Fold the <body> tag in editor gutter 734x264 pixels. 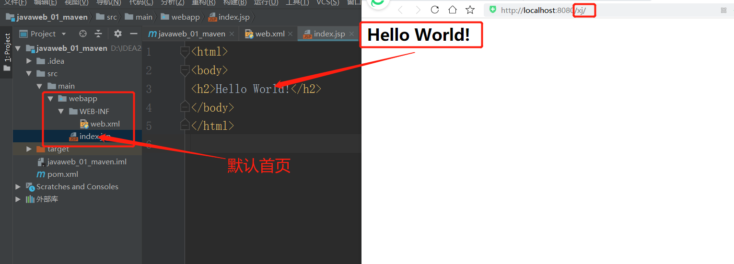point(185,70)
